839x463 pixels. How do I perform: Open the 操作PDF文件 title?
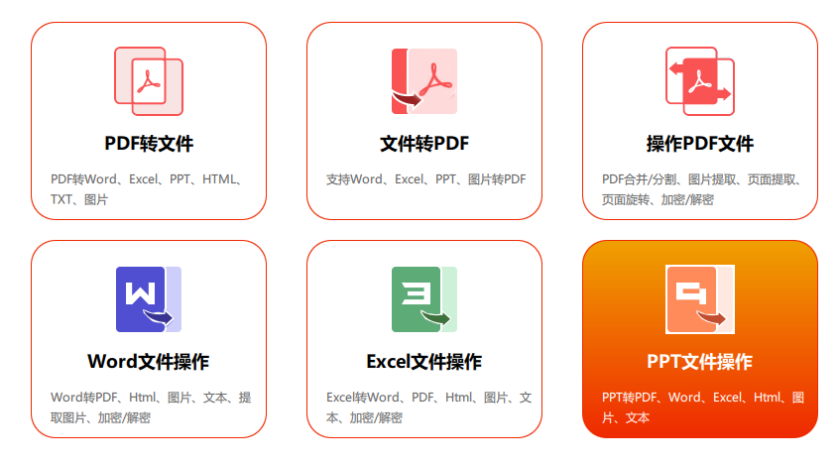tap(700, 144)
